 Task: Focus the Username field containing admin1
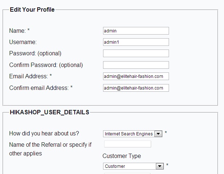pyautogui.click(x=136, y=42)
